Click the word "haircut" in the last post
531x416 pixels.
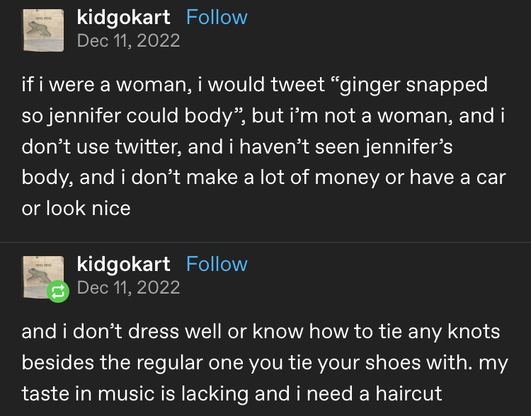click(x=409, y=393)
